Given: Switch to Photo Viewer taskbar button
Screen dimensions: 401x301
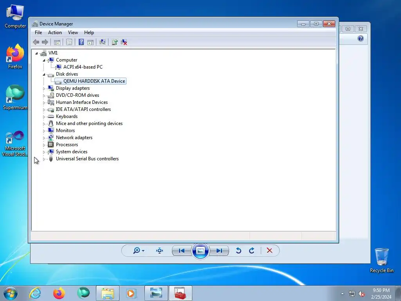Looking at the screenshot, I should point(156,293).
